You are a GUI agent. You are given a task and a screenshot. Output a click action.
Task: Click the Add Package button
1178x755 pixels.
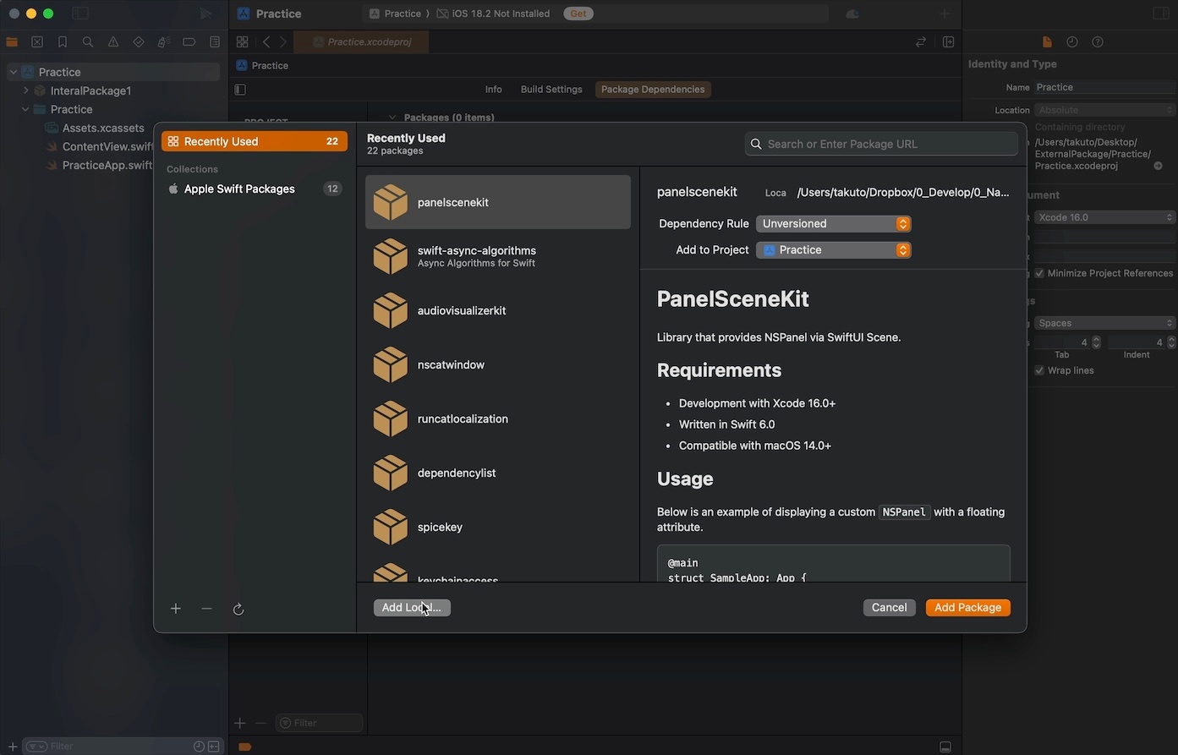point(968,608)
